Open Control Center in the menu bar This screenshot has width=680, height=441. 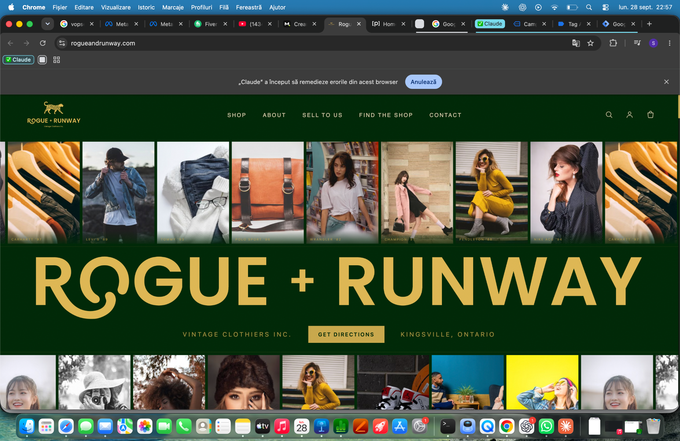(605, 7)
